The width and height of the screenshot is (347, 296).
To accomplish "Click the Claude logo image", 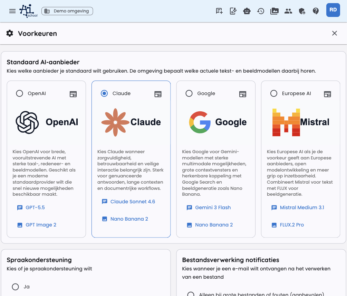I will pyautogui.click(x=131, y=122).
